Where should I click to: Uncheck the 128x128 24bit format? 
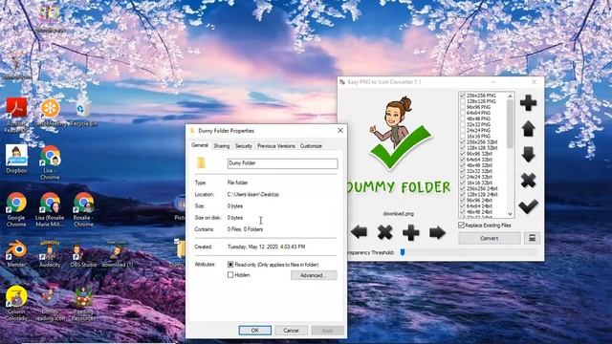[462, 194]
